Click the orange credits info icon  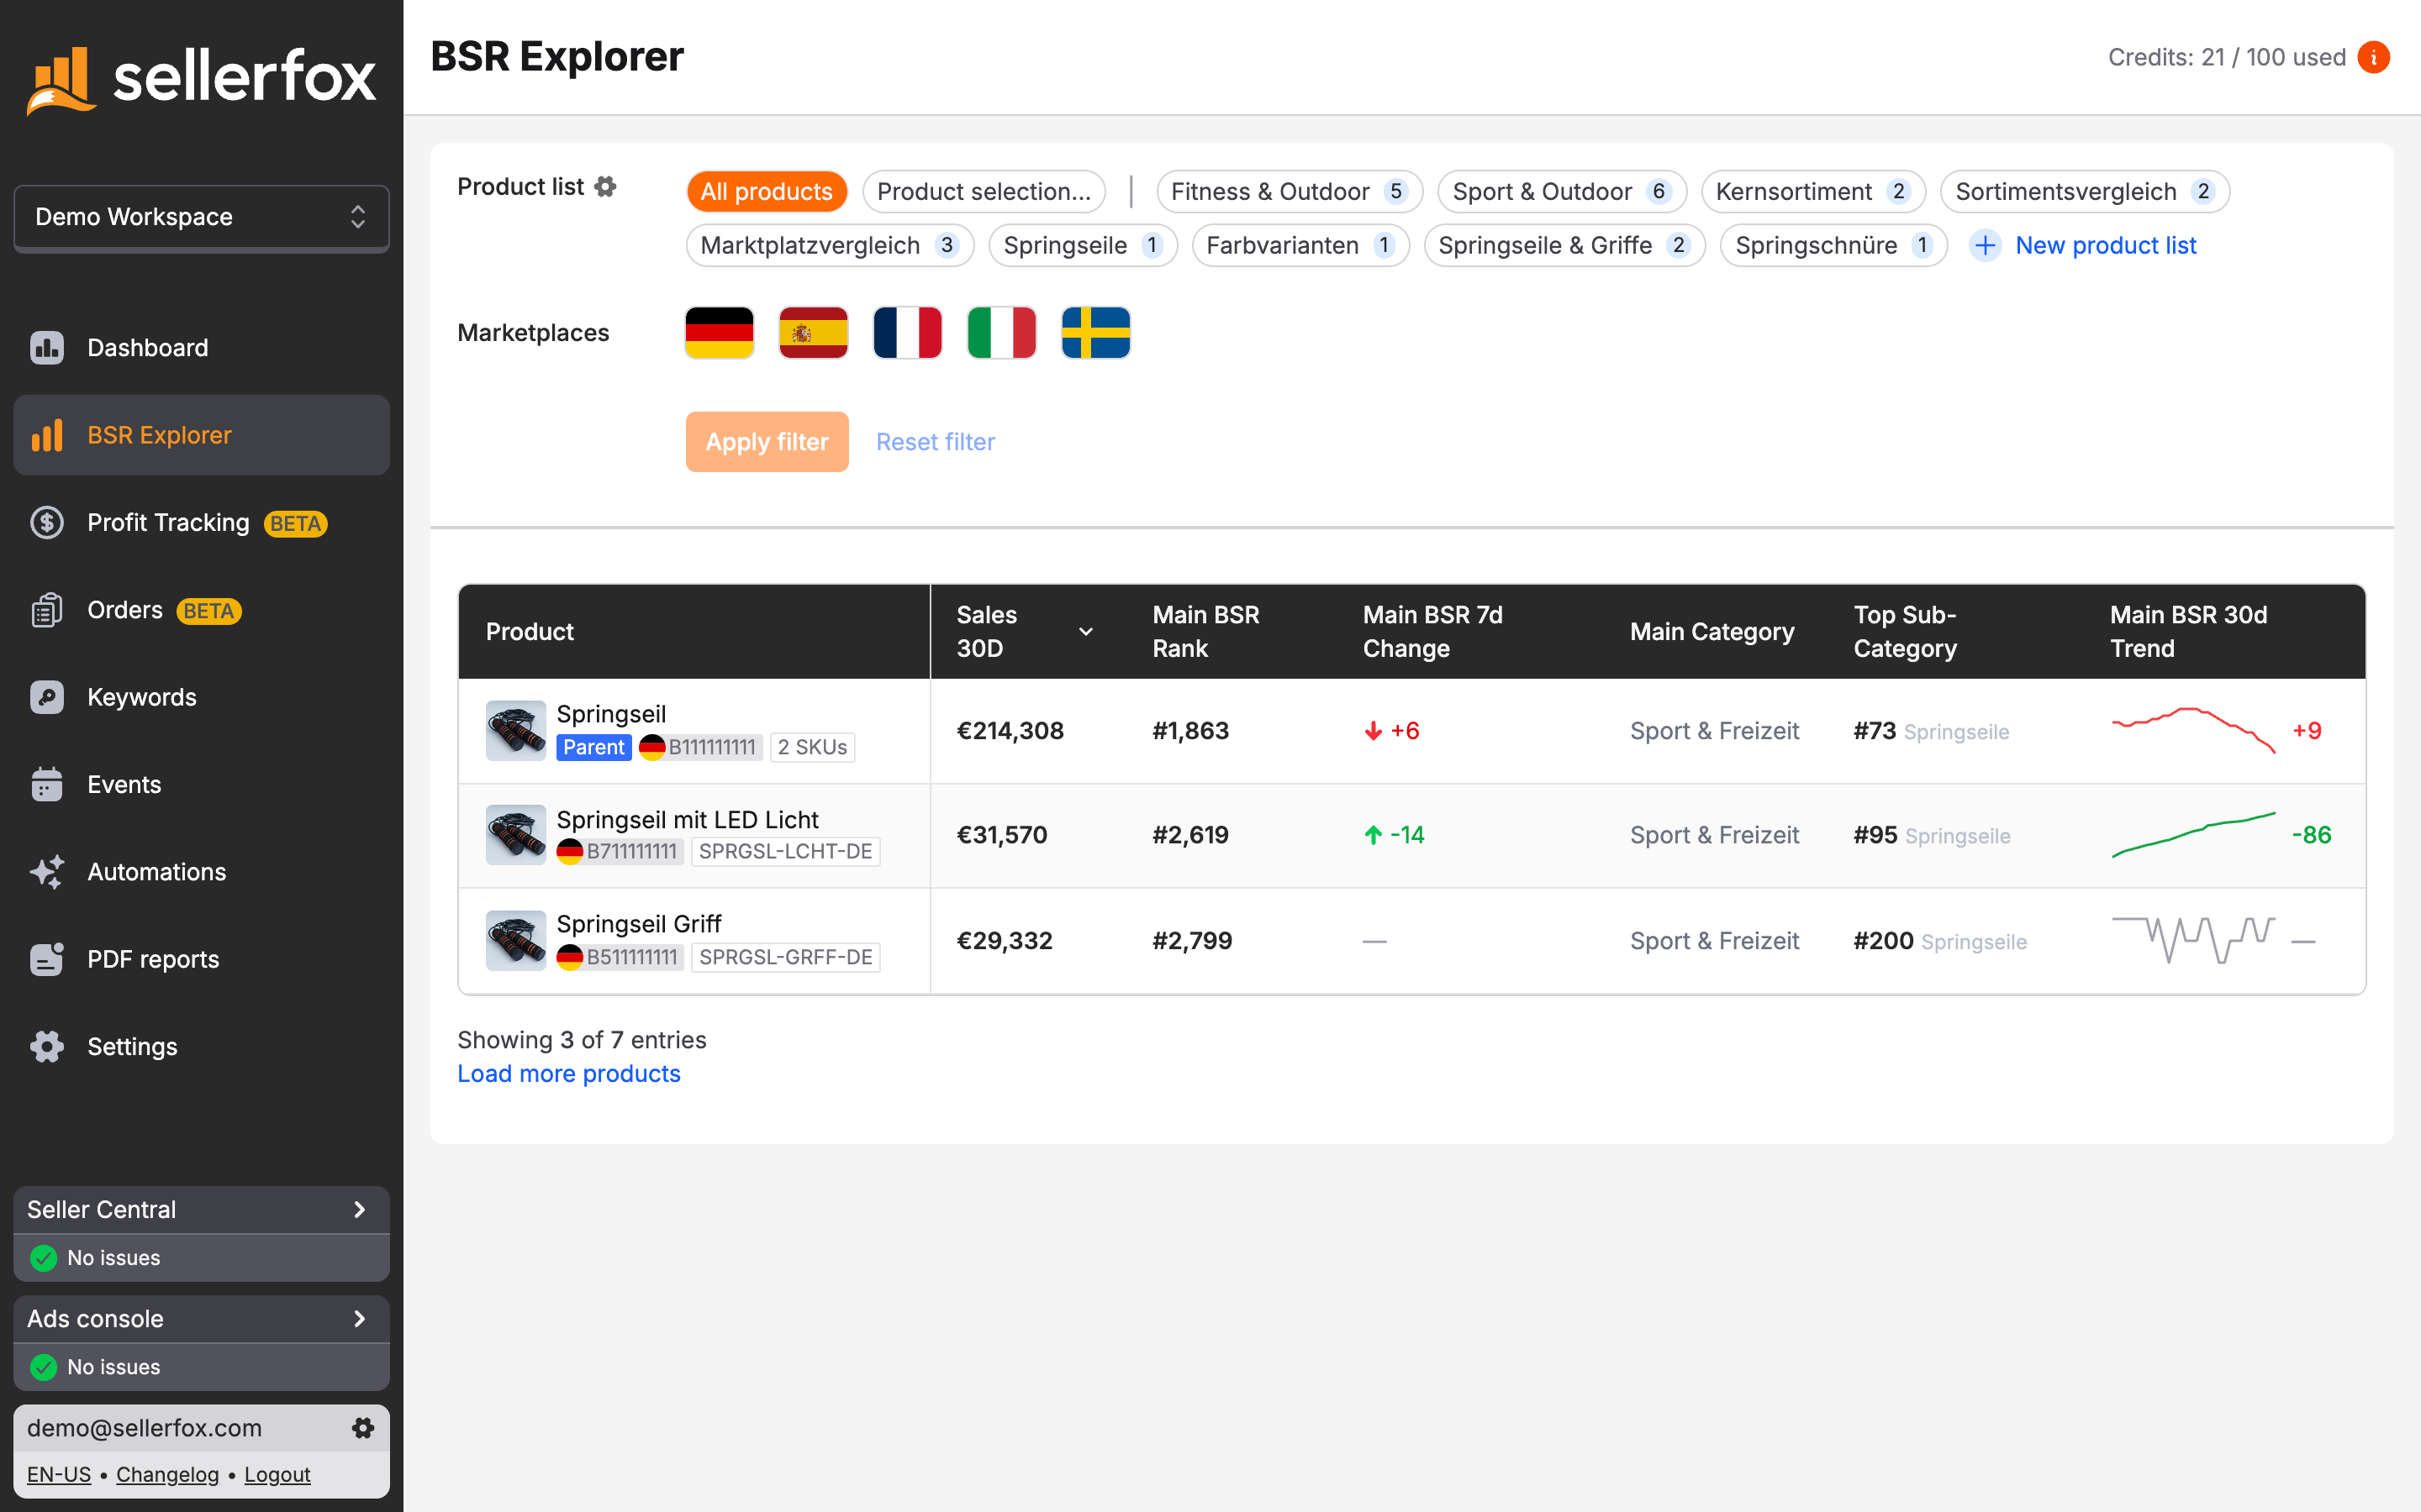coord(2373,57)
